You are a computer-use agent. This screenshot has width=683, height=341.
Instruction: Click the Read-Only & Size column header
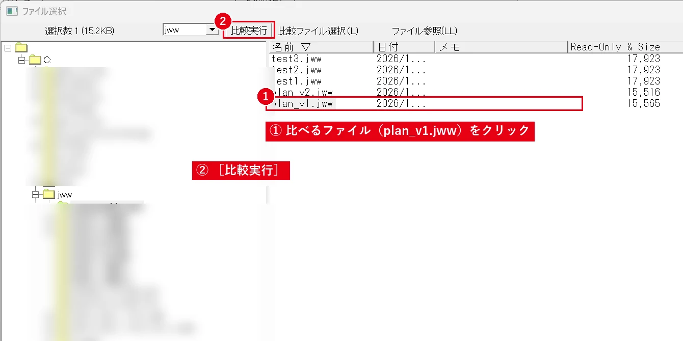pyautogui.click(x=625, y=47)
